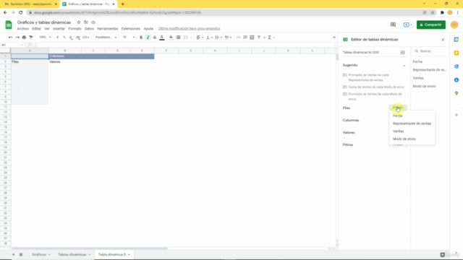The image size is (463, 260).
Task: Decrease decimal places icon
Action: 71,38
